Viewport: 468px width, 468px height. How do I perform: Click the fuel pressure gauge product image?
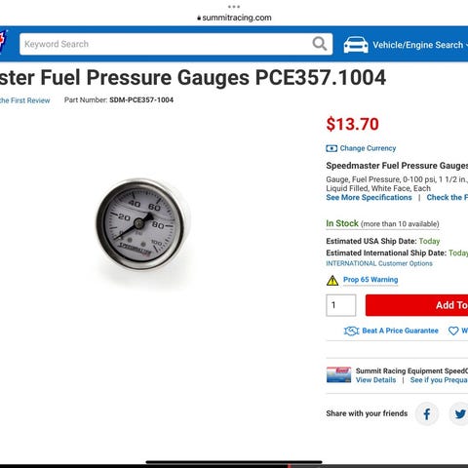tap(141, 223)
